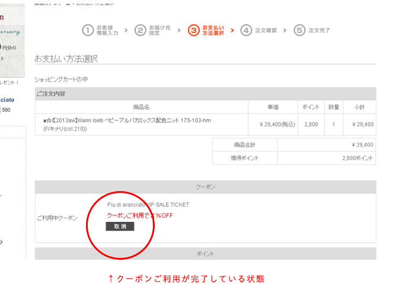Click the ポイント section header bar
Image resolution: width=406 pixels, height=297 pixels.
[205, 254]
